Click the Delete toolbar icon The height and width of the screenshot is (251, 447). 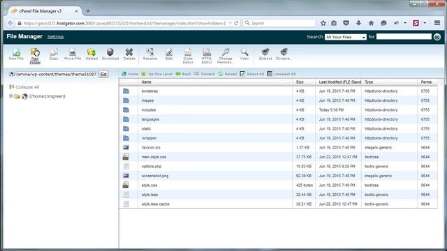click(x=129, y=54)
